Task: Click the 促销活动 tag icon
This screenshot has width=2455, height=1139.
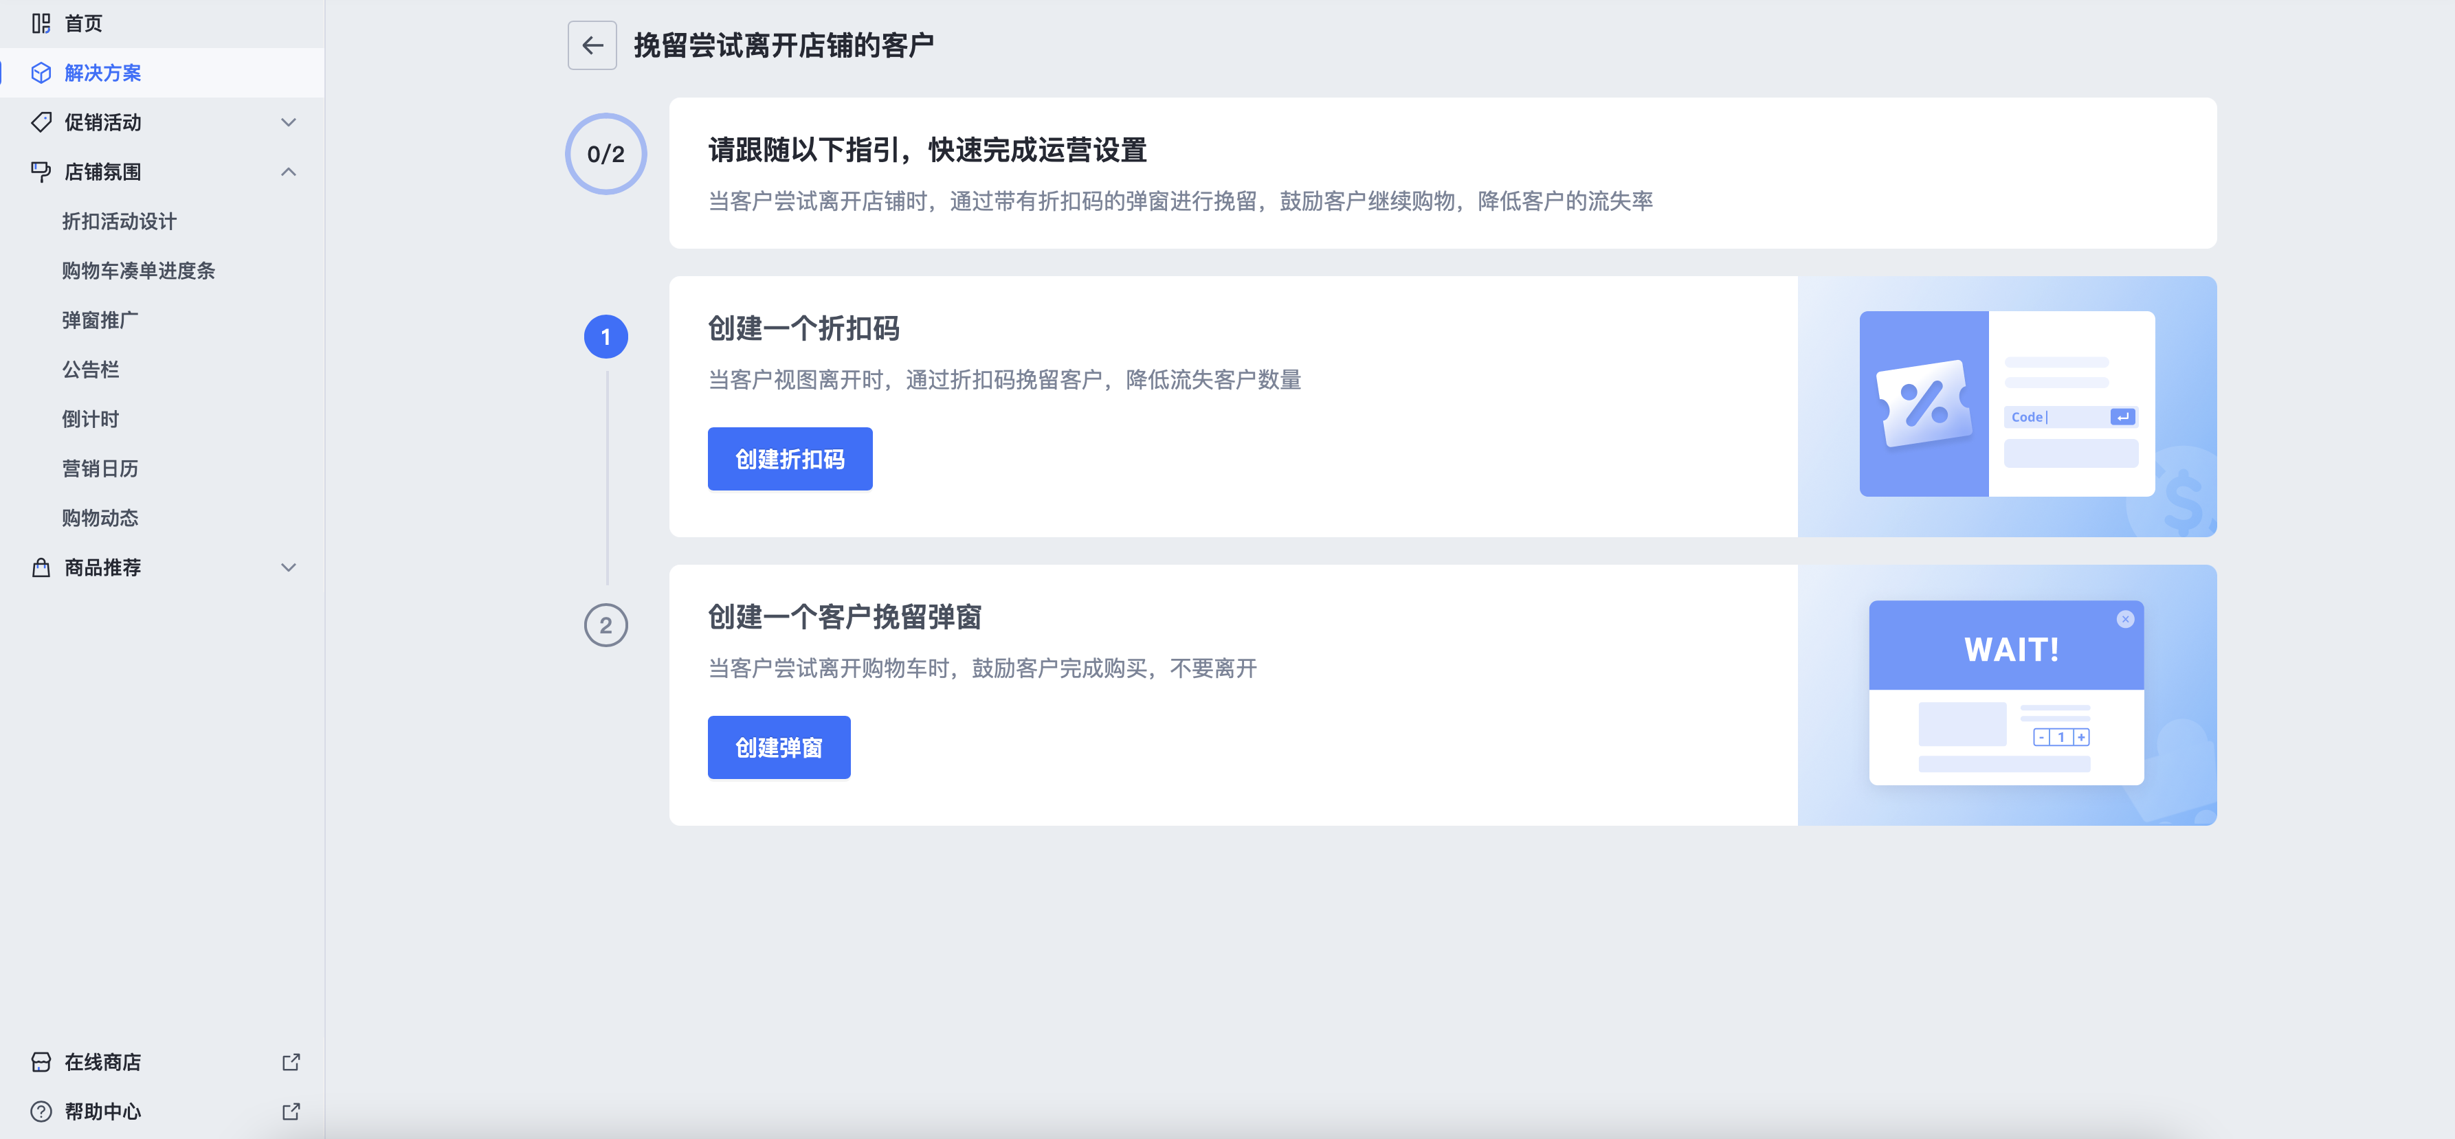Action: tap(41, 123)
